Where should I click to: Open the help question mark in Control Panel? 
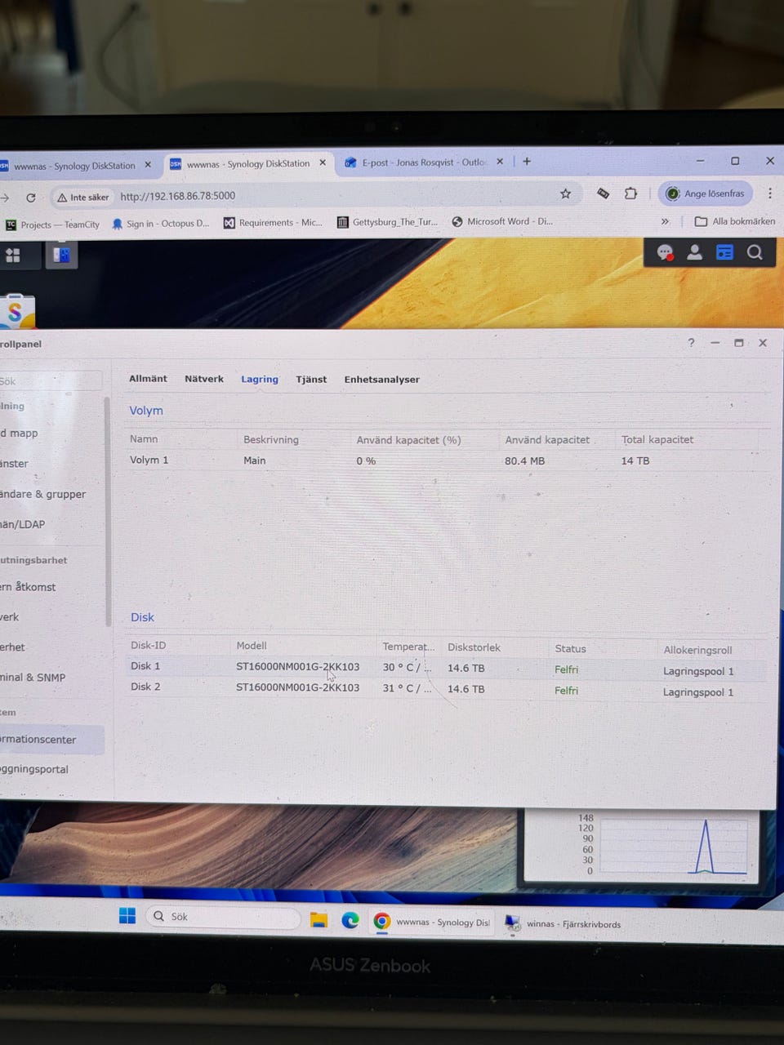click(x=691, y=343)
